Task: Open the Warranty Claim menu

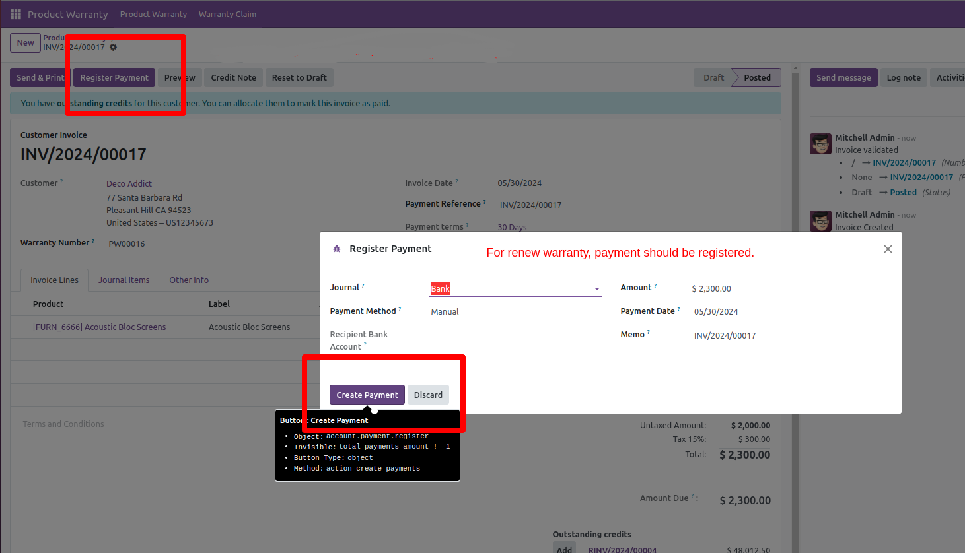Action: (227, 14)
